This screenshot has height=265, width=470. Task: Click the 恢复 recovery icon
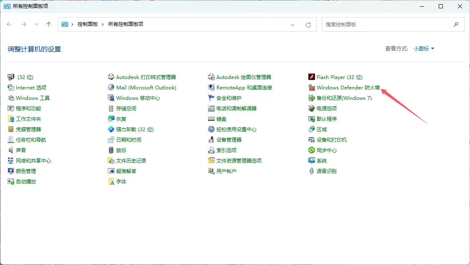click(x=111, y=119)
